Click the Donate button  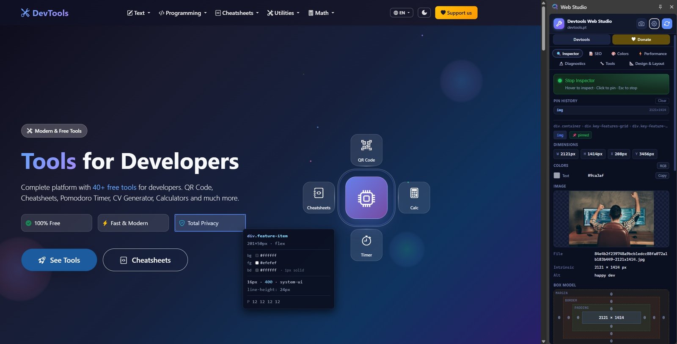click(x=641, y=39)
